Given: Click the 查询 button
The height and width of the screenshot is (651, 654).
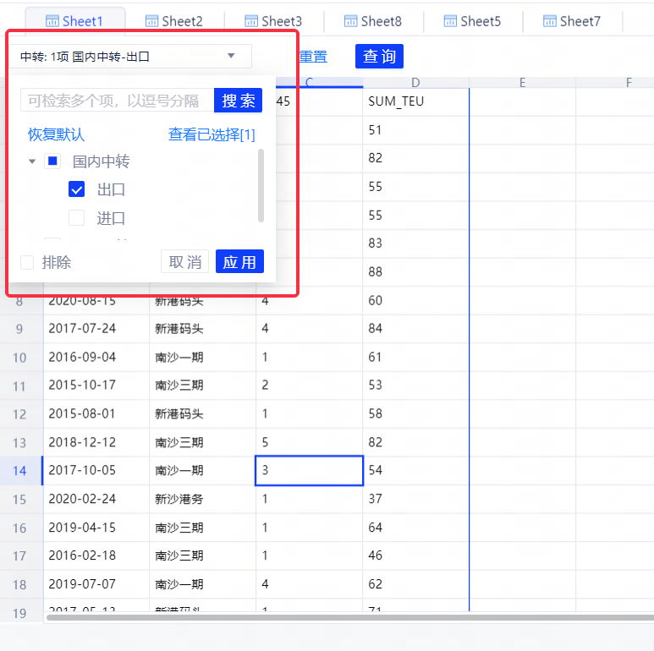Looking at the screenshot, I should point(379,57).
